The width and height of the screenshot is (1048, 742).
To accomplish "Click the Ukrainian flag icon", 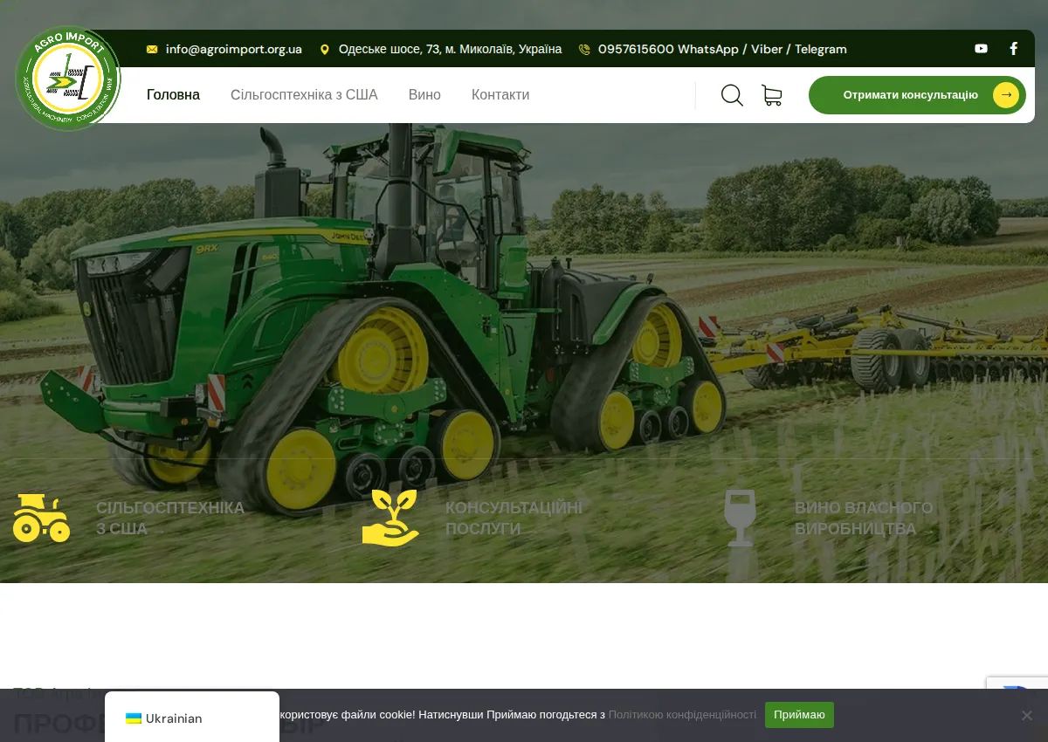I will pos(134,718).
